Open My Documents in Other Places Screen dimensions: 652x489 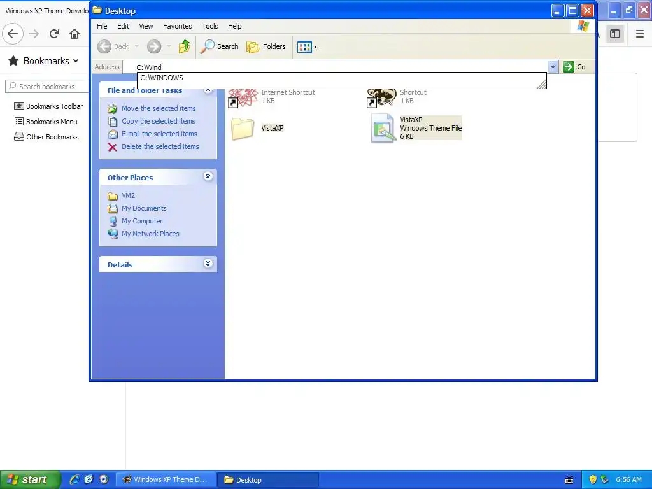coord(144,208)
